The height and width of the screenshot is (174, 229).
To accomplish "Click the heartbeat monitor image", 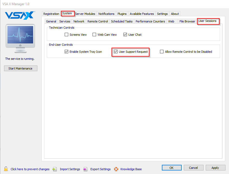I will (20, 38).
